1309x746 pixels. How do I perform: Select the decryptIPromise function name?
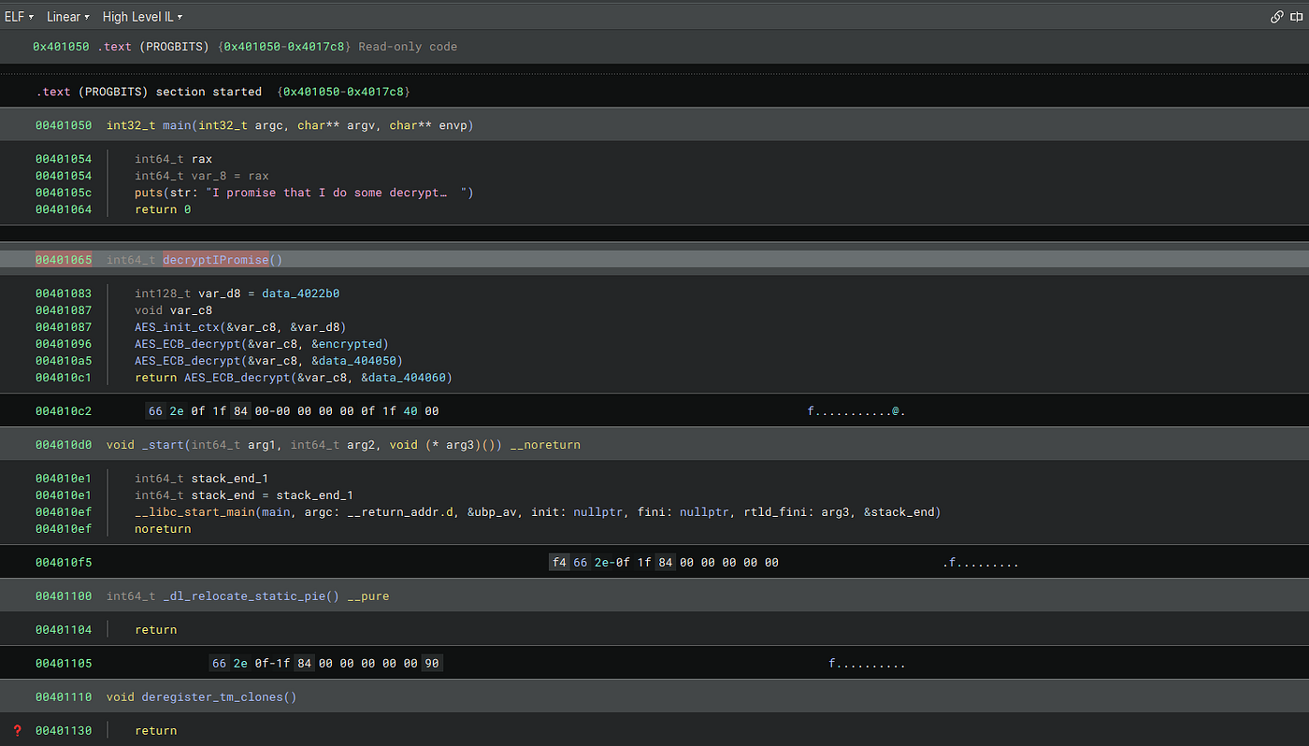(x=215, y=260)
